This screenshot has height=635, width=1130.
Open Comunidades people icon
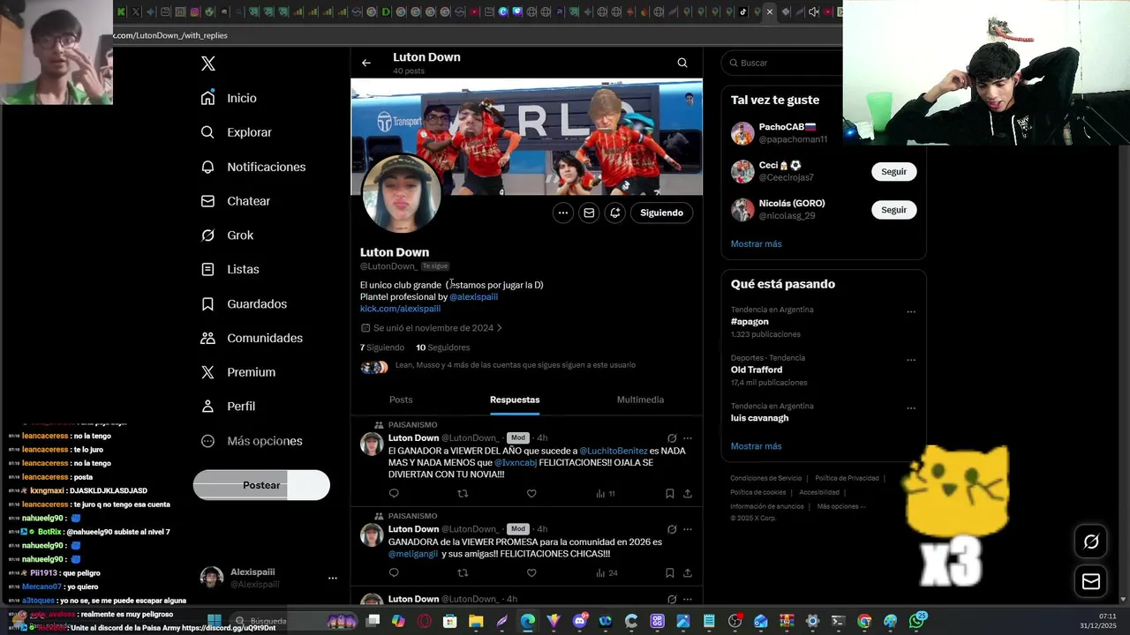pyautogui.click(x=207, y=338)
